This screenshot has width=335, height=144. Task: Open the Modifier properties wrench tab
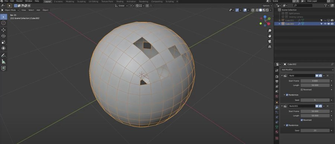tap(277, 108)
